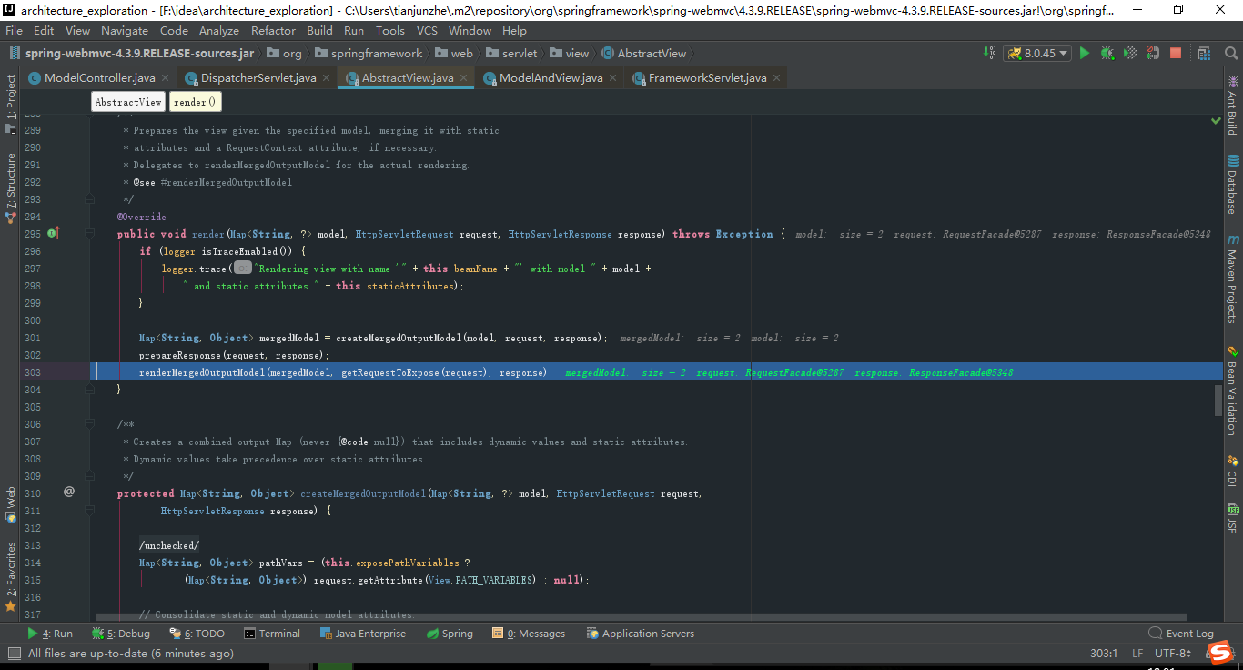Run with Coverage from the toolbar
The height and width of the screenshot is (670, 1243).
1129,53
